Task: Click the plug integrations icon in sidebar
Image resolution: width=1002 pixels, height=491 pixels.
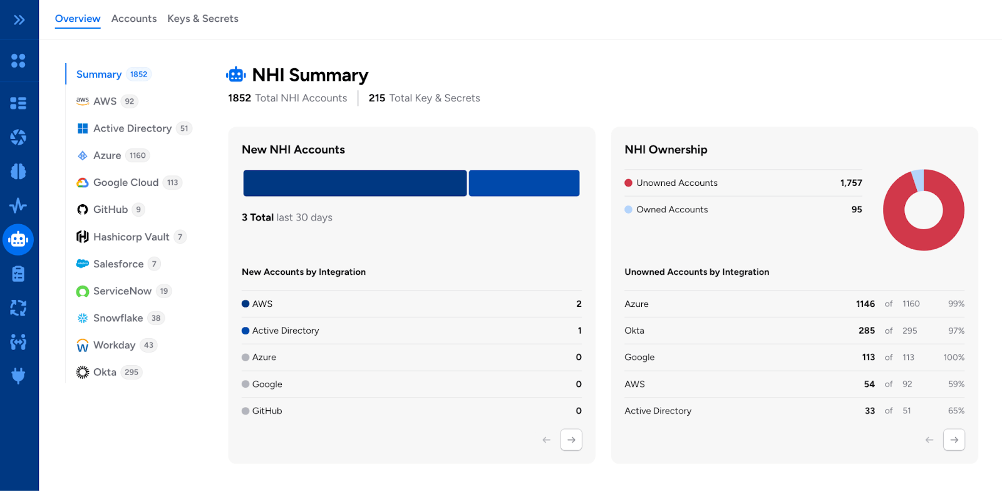Action: (19, 376)
